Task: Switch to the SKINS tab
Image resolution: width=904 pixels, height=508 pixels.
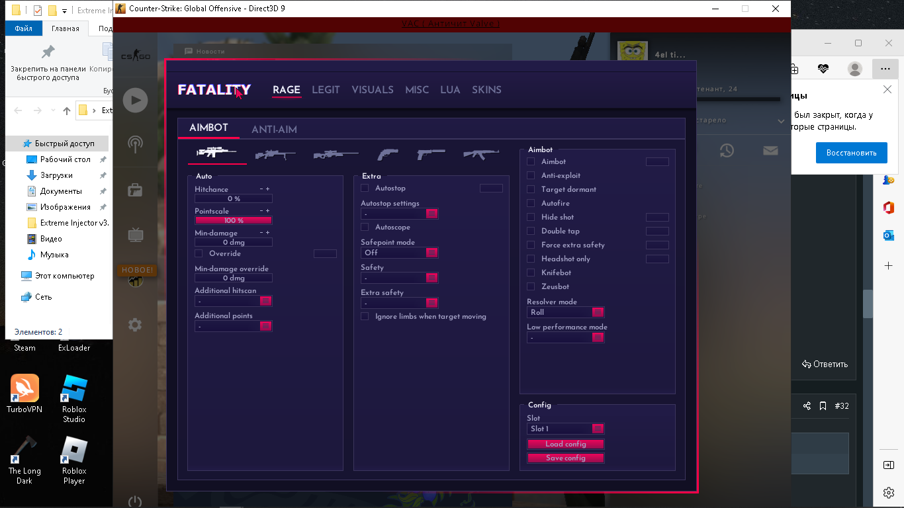Action: [486, 90]
